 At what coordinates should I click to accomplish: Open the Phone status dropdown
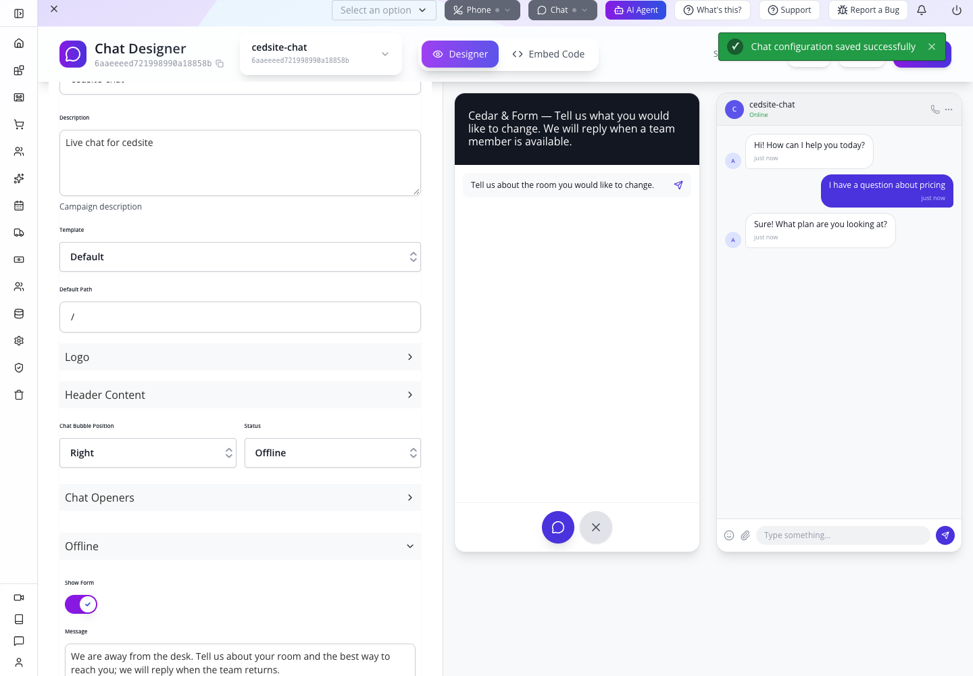[482, 10]
